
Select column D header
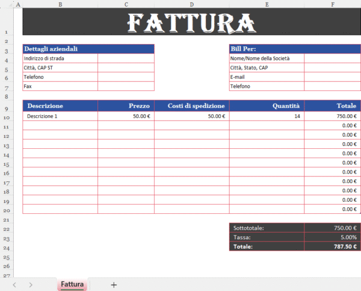pos(192,4)
